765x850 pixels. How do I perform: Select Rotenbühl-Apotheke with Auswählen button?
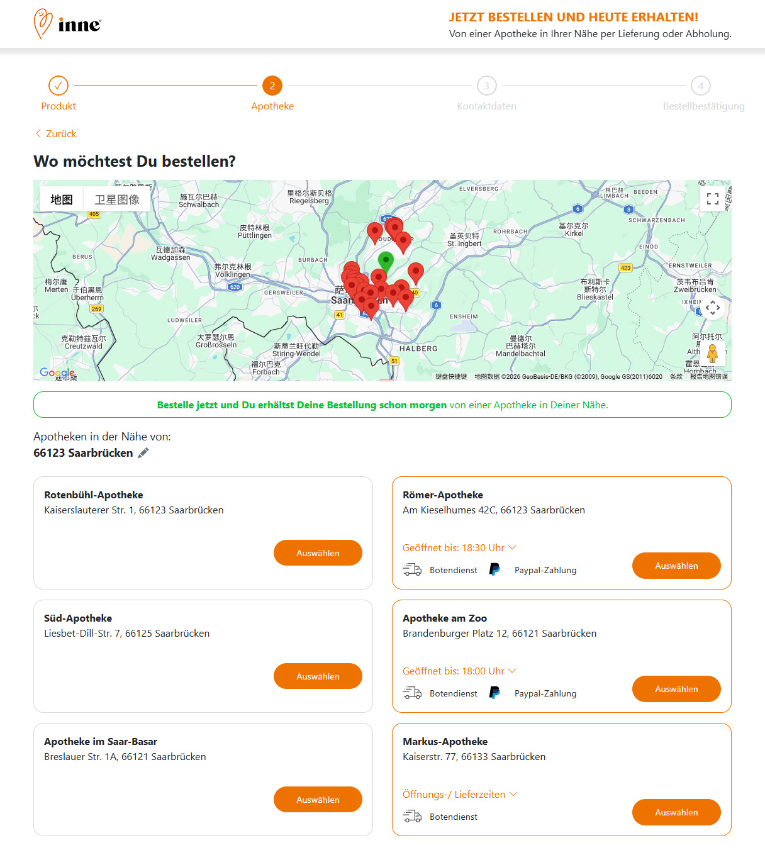pos(318,553)
